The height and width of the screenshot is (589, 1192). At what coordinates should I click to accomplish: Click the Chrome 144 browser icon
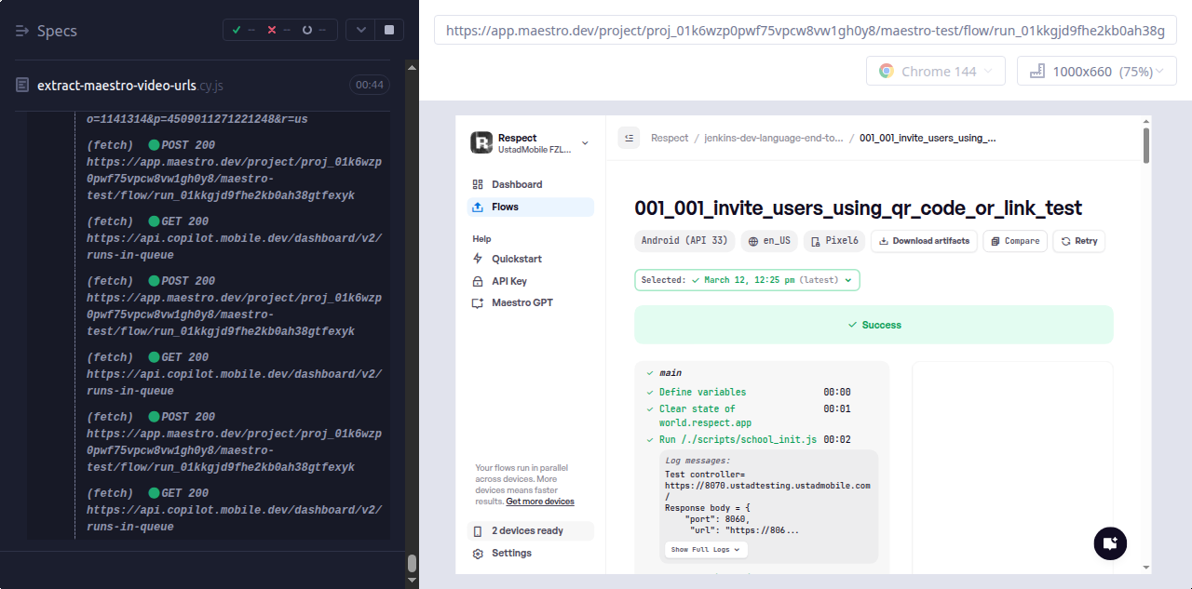(x=886, y=72)
